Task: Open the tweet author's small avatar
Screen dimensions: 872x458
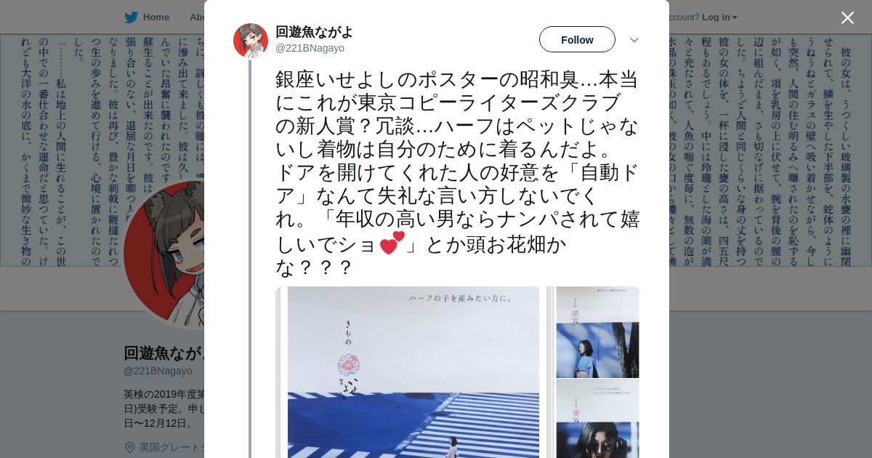Action: click(x=251, y=41)
